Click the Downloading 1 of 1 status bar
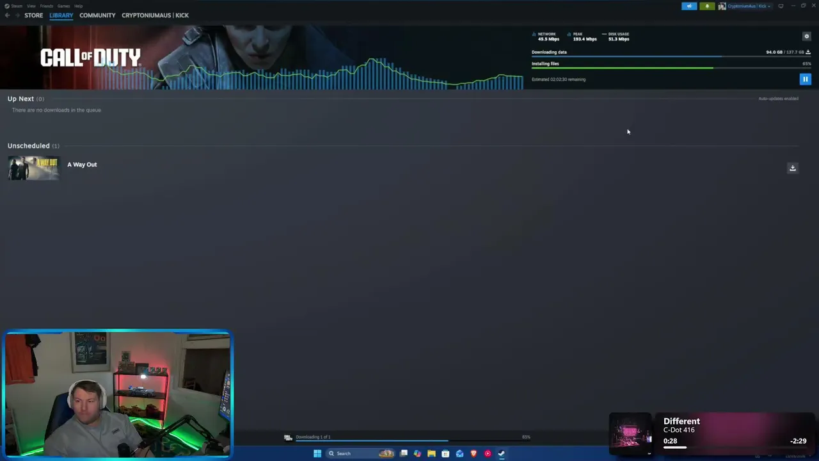Screen dimensions: 819x461 407,437
